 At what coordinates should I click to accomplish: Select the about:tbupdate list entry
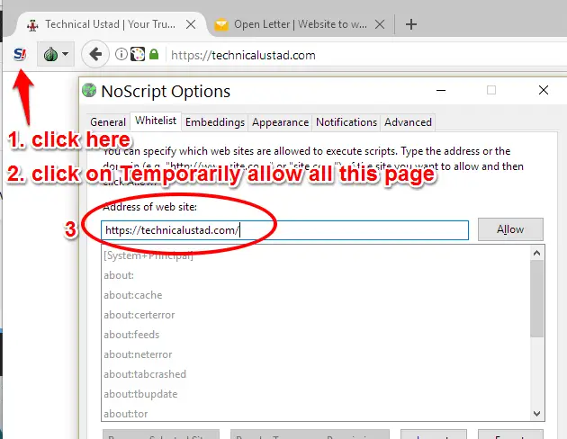coord(317,394)
